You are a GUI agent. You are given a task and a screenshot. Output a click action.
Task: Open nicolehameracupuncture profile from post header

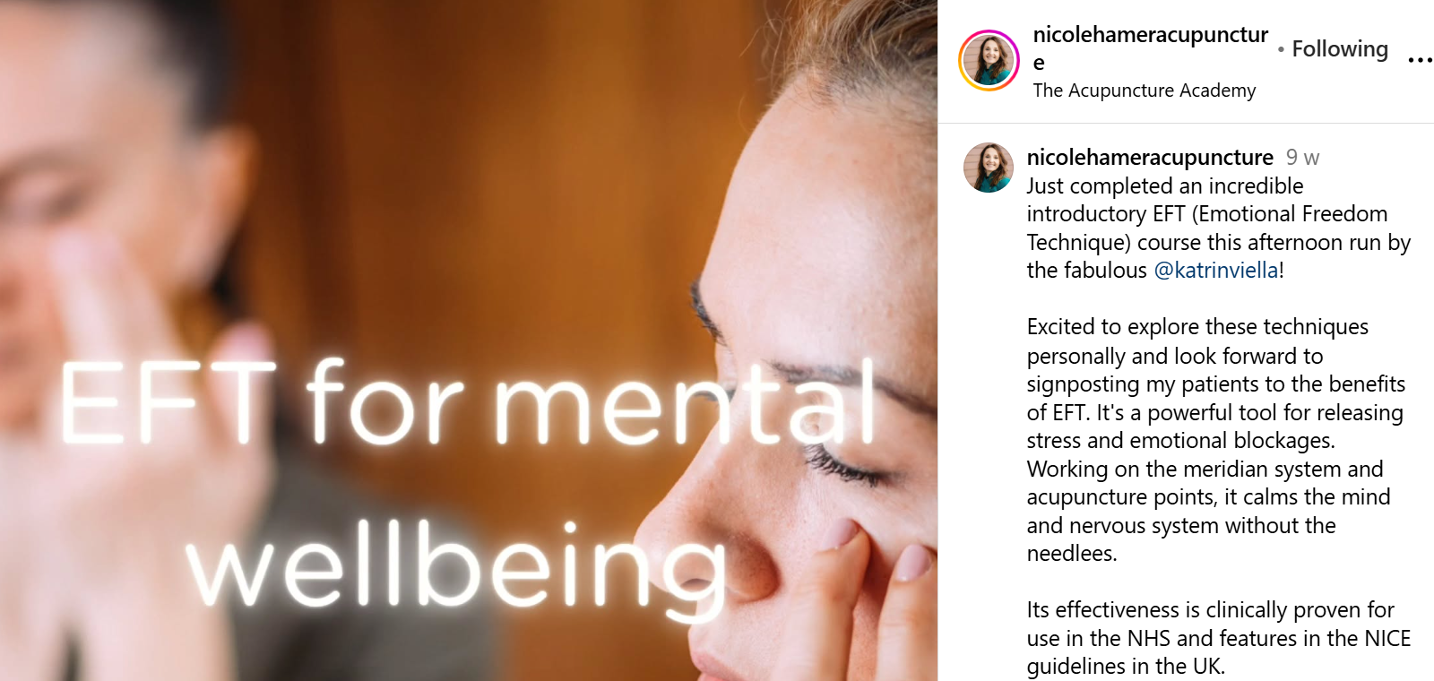click(1150, 48)
